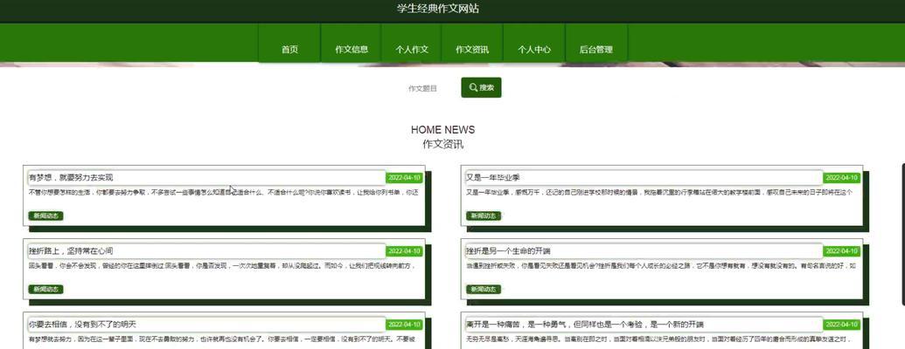
Task: Click 新闻动态 tag under 挫折路上 article
Action: [x=45, y=289]
